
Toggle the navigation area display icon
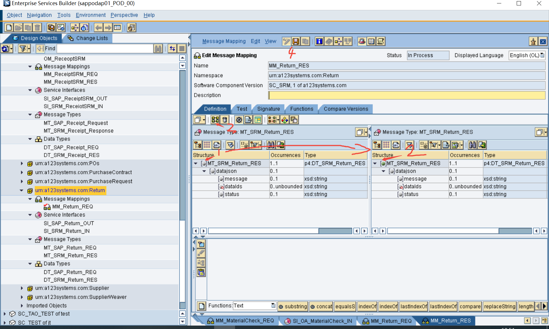pyautogui.click(x=117, y=28)
